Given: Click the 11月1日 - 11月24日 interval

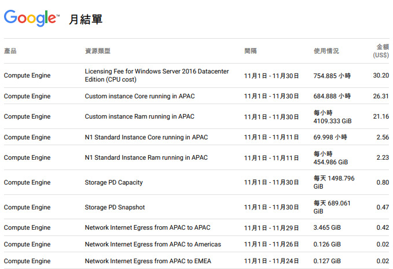Looking at the screenshot, I should pyautogui.click(x=271, y=261).
